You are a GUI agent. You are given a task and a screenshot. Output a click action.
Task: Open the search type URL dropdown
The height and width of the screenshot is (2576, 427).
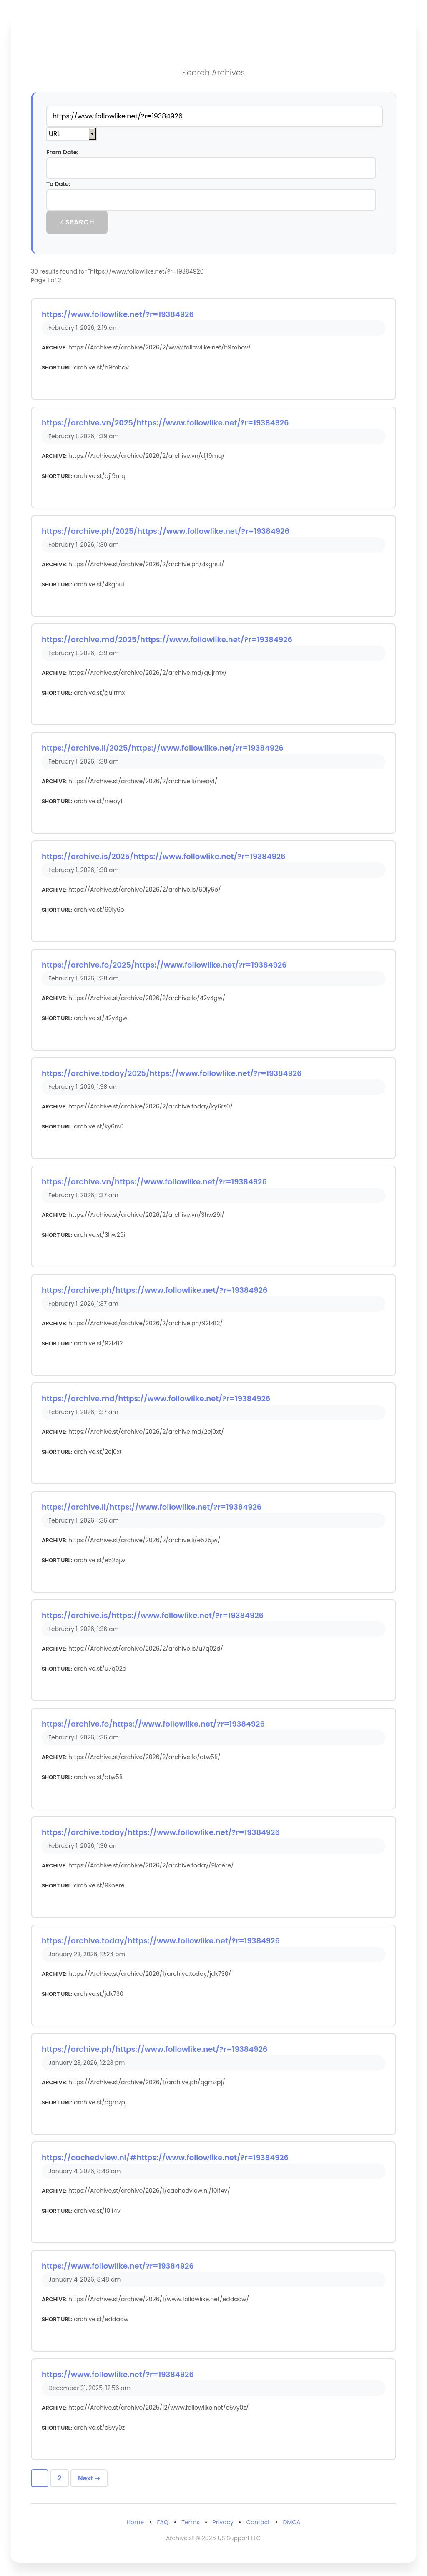pyautogui.click(x=71, y=133)
